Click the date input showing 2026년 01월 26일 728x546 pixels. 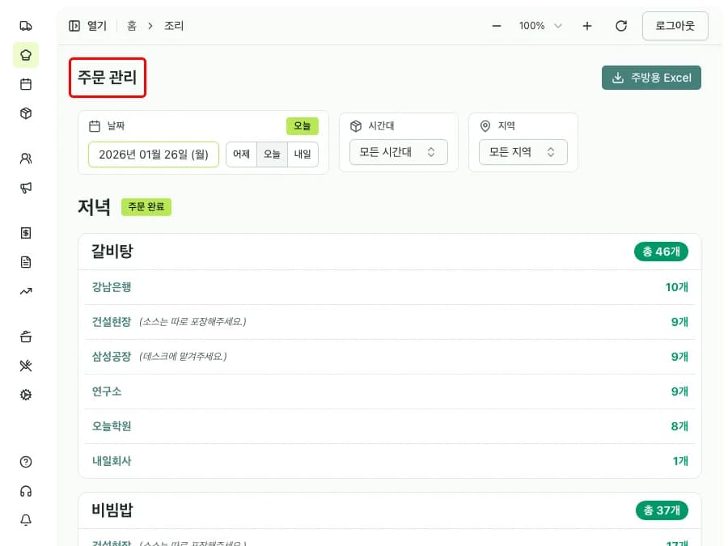tap(153, 154)
